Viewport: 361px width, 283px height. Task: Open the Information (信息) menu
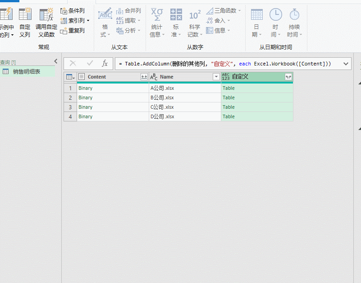(x=218, y=30)
